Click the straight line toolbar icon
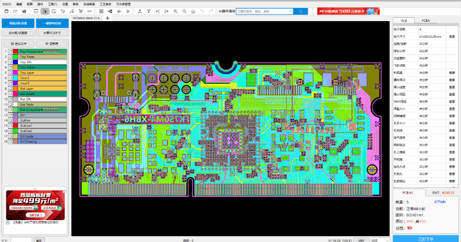Image resolution: width=461 pixels, height=242 pixels. pos(90,11)
